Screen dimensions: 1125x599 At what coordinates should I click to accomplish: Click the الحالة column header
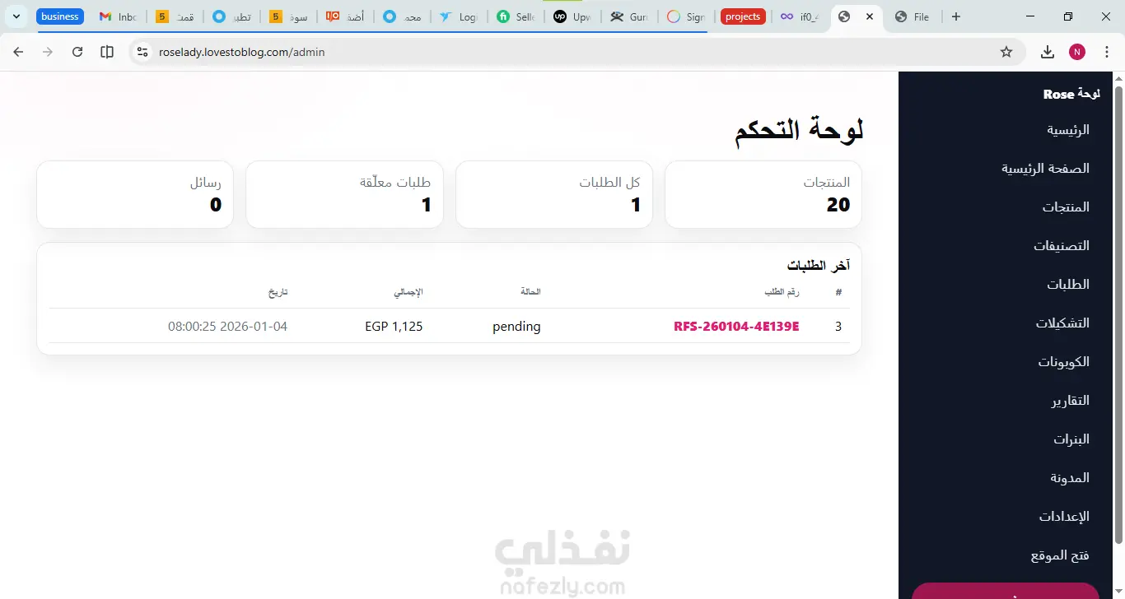click(530, 292)
